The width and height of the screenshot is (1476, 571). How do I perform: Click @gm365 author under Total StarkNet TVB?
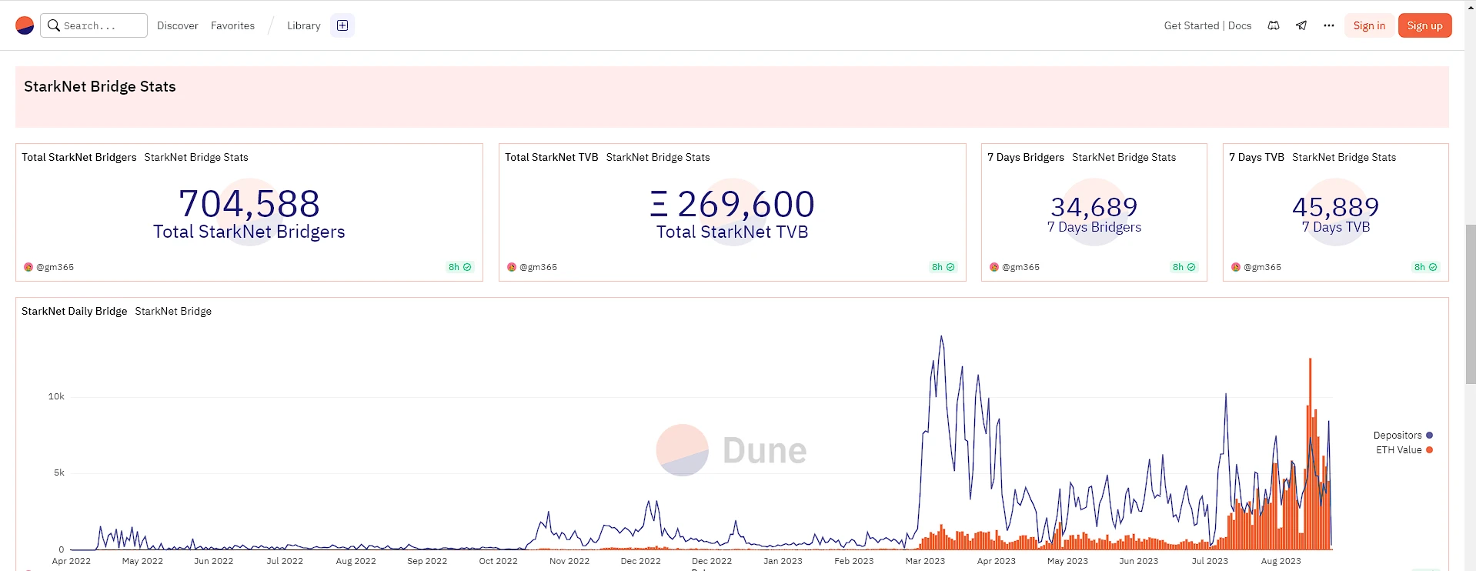pyautogui.click(x=539, y=267)
